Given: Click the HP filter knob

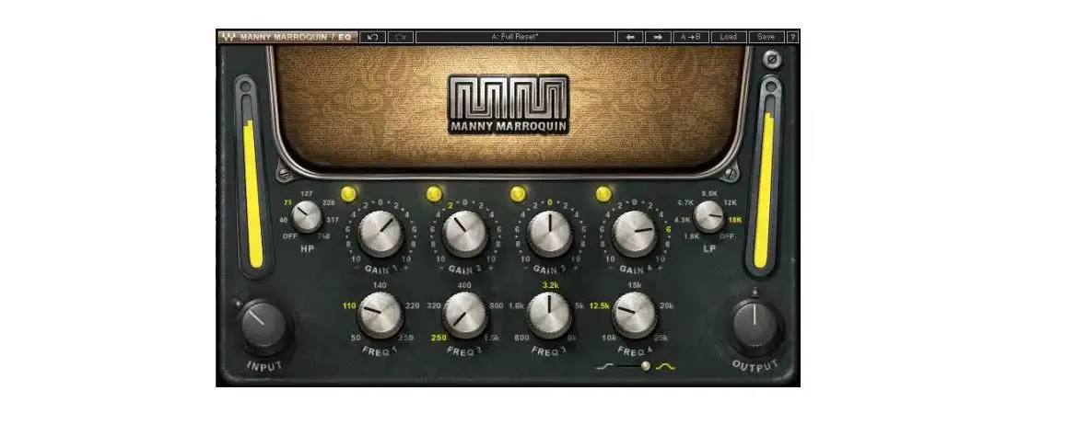Looking at the screenshot, I should (306, 218).
